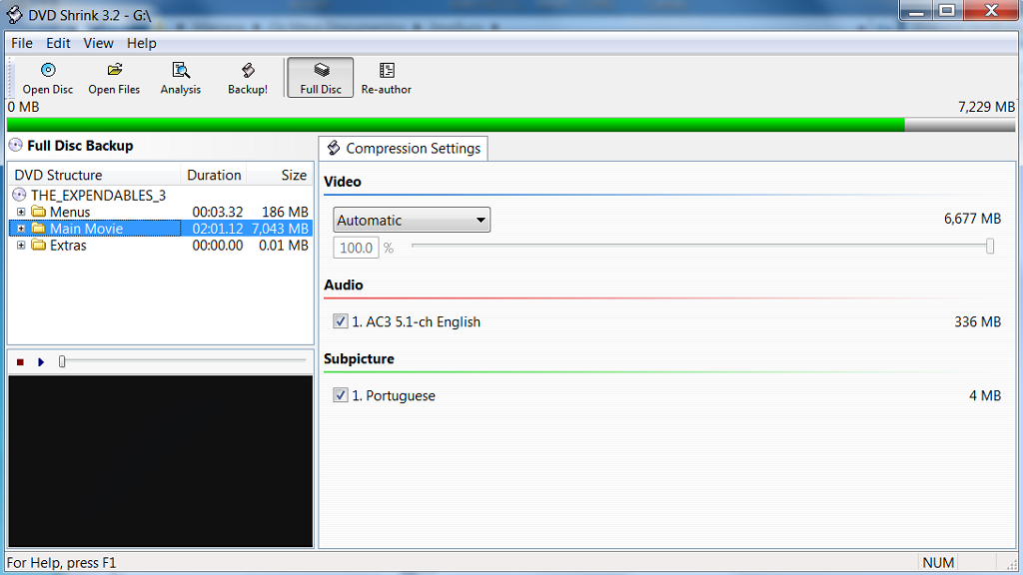Viewport: 1023px width, 575px height.
Task: Open the Help menu
Action: [x=142, y=43]
